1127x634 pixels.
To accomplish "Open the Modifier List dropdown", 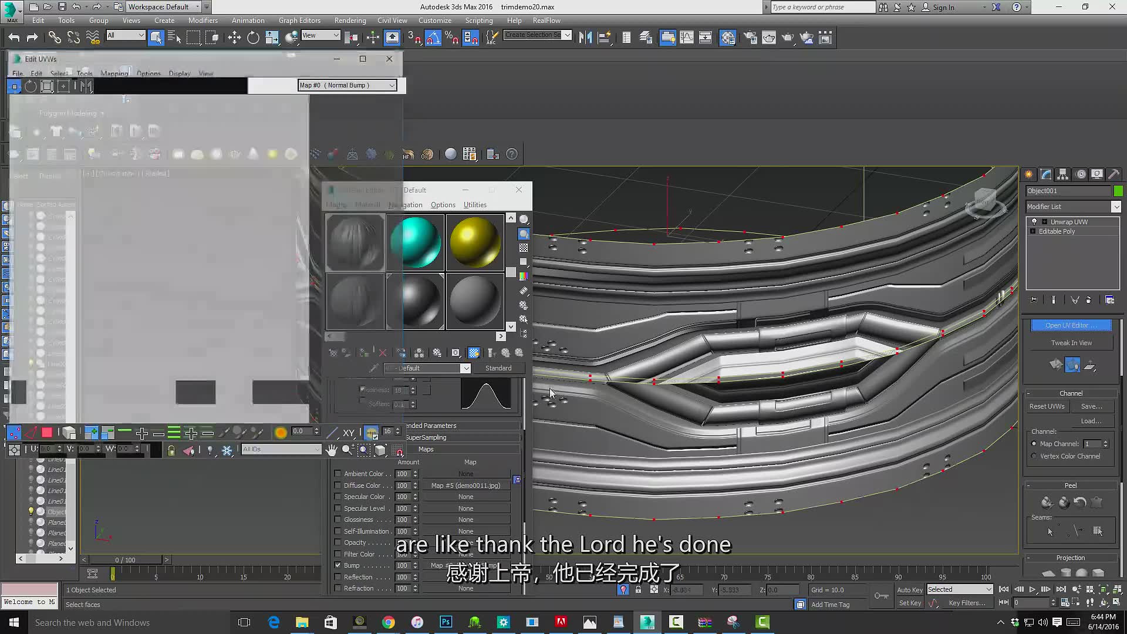I will coord(1074,207).
